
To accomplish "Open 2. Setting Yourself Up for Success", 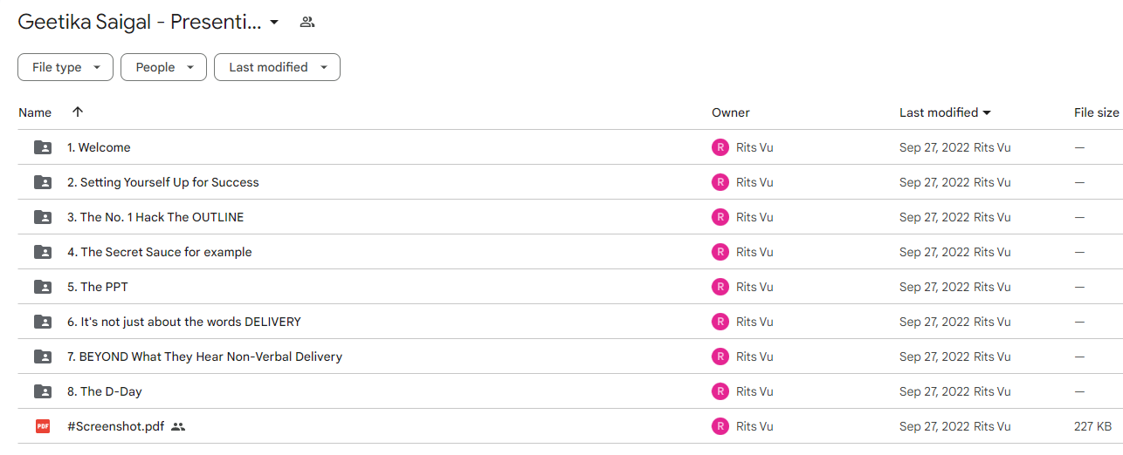I will [x=163, y=182].
